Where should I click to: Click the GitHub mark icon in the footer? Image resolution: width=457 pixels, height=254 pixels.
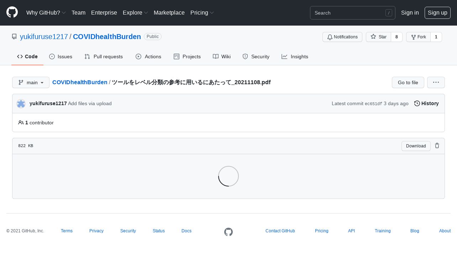(x=228, y=232)
